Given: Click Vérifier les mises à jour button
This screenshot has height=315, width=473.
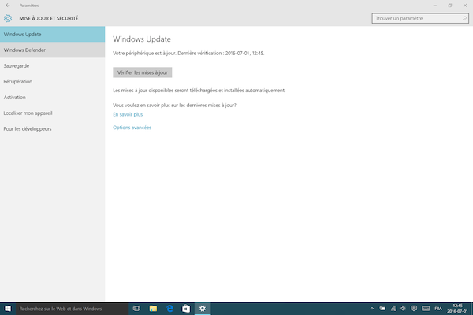Looking at the screenshot, I should [143, 72].
